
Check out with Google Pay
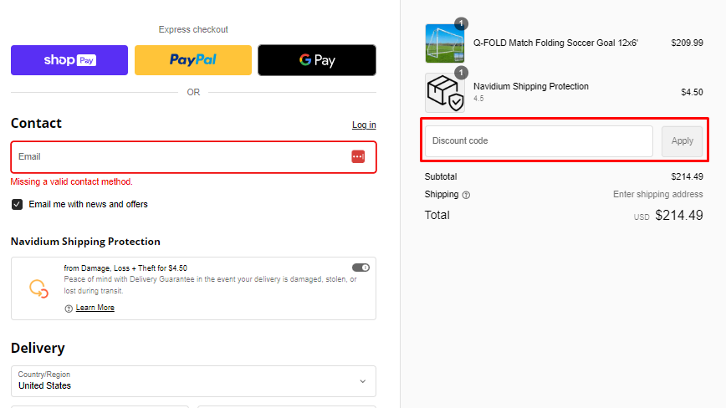tap(317, 60)
